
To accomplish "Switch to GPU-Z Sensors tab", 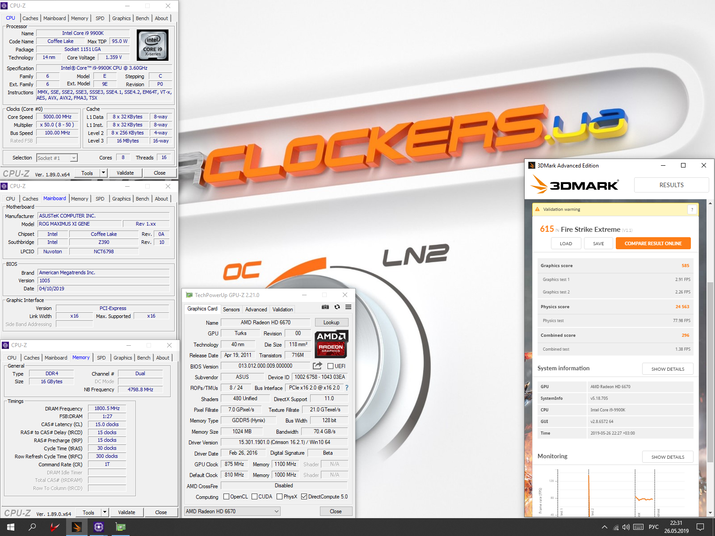I will click(231, 309).
